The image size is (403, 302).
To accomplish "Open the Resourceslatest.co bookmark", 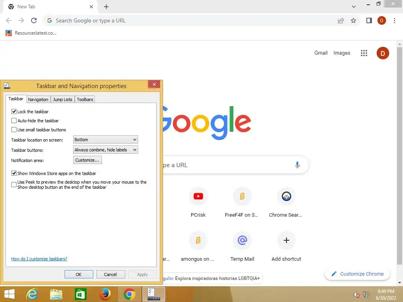I will point(31,33).
